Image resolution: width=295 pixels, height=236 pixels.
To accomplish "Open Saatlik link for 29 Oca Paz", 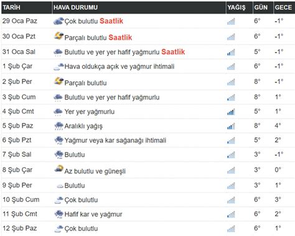I will coord(111,21).
